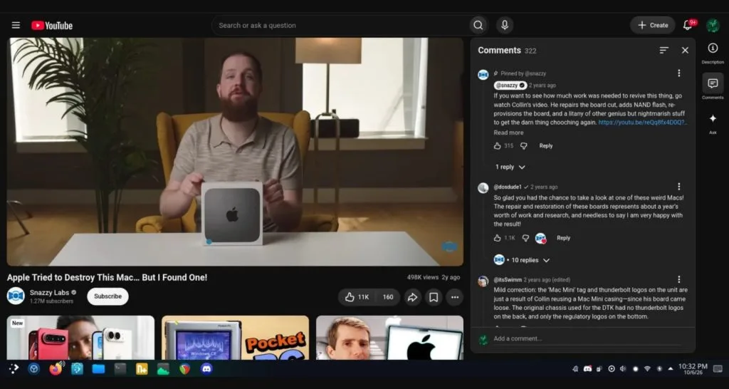Reply to the pinned @snazzy comment
Screen dimensions: 729x389
(546, 145)
